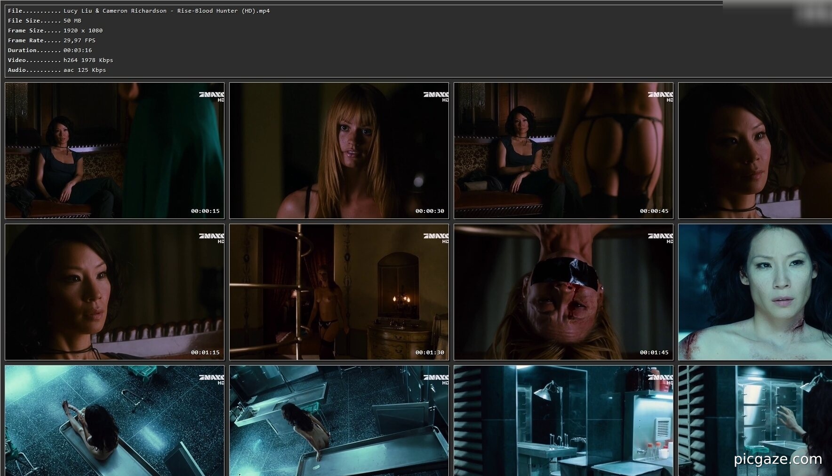Viewport: 832px width, 476px height.
Task: Open bottom-row thumbnail with the bathroom sinks and lamp
Action: (563, 421)
